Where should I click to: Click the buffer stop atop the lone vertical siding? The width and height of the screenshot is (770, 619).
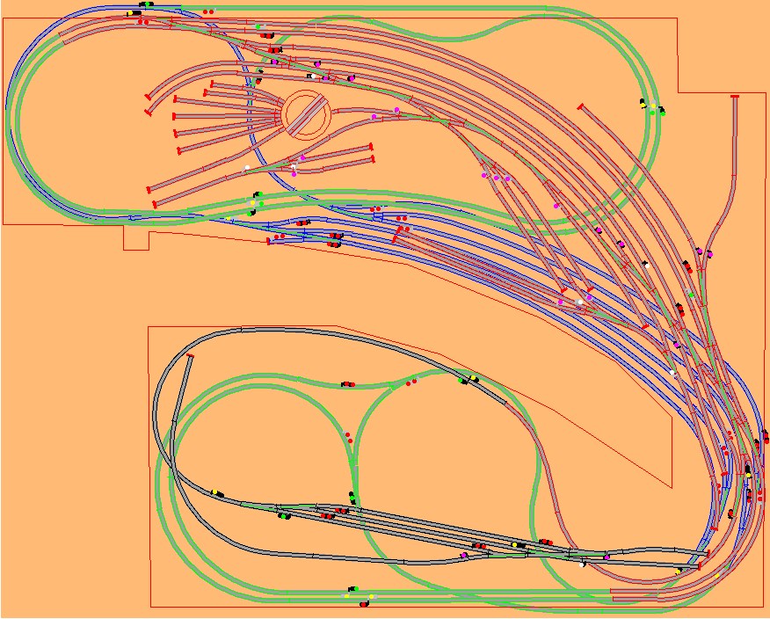pyautogui.click(x=735, y=97)
